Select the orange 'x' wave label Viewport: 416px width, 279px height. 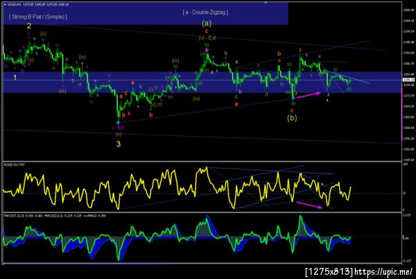pyautogui.click(x=129, y=113)
